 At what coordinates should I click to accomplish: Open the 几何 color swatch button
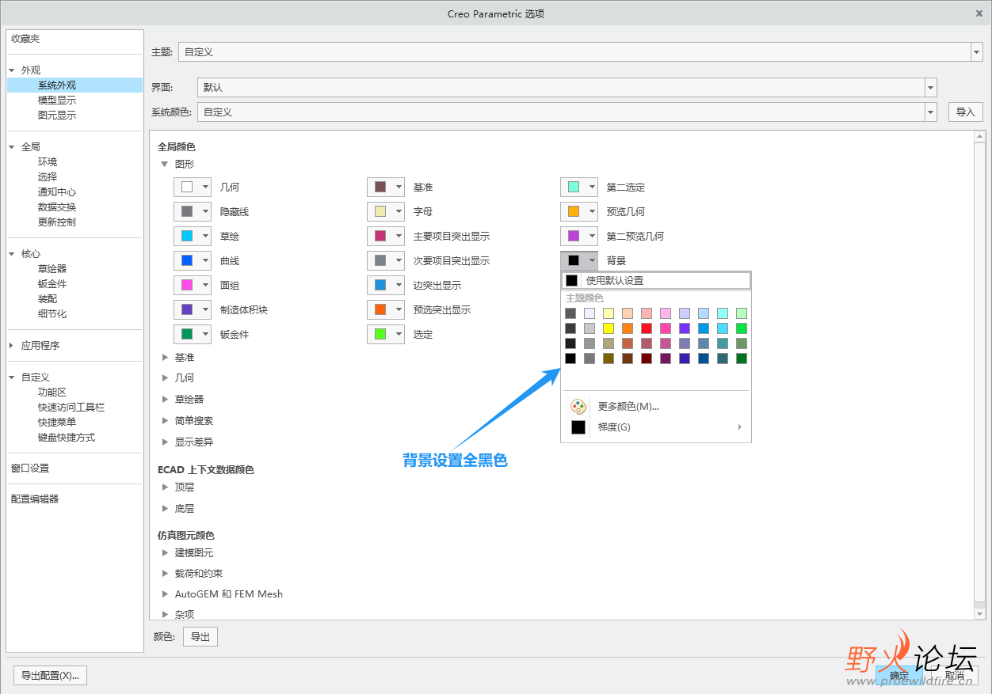(193, 188)
